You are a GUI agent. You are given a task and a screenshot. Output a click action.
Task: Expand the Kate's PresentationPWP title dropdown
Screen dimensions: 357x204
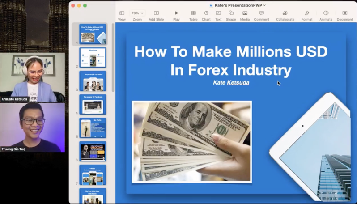[264, 5]
